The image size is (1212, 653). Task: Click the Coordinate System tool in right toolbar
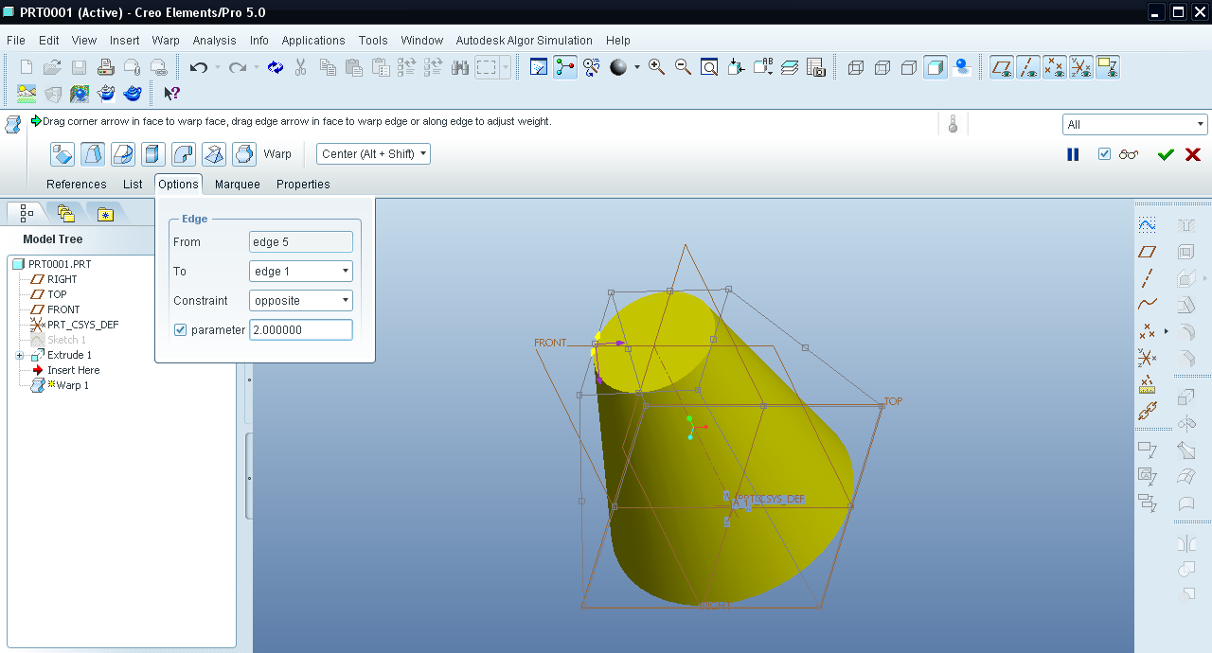[1148, 358]
